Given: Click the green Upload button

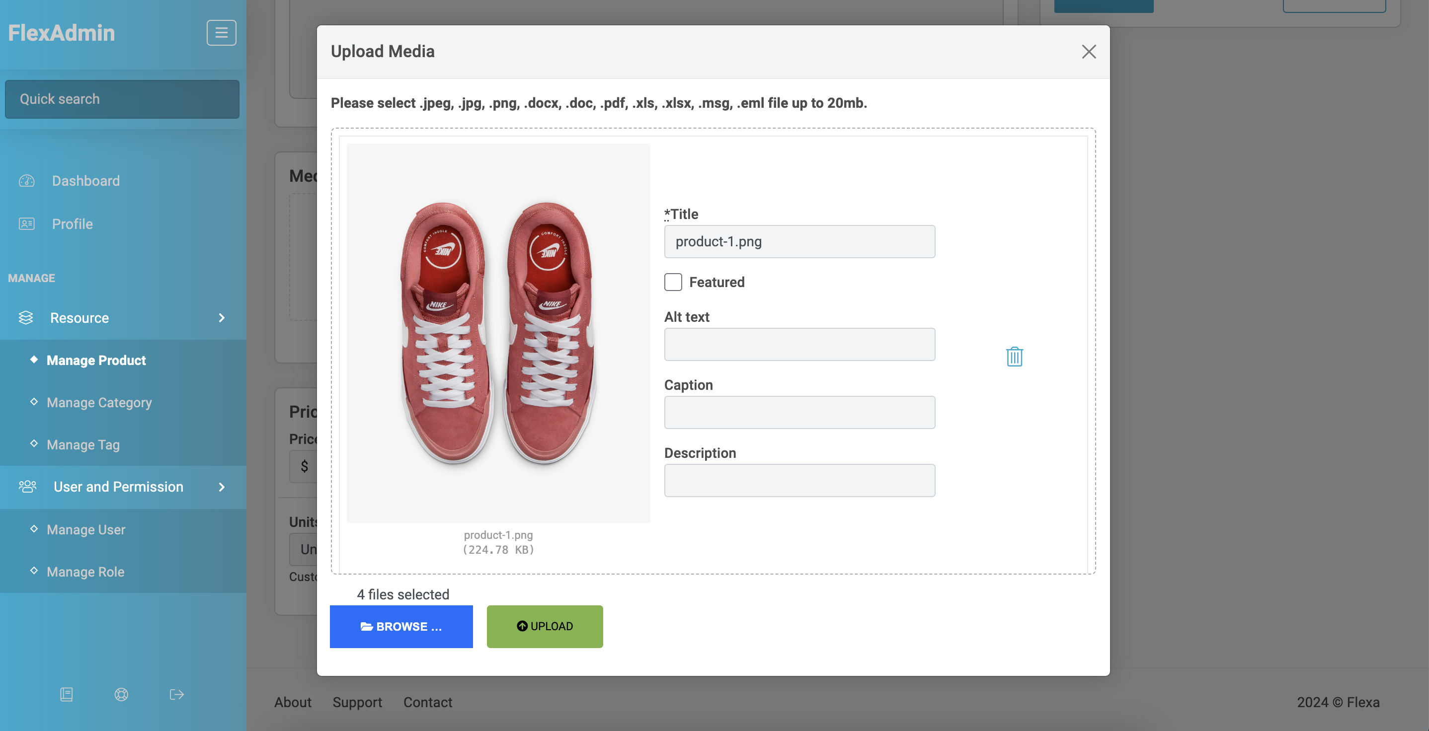Looking at the screenshot, I should pos(545,626).
